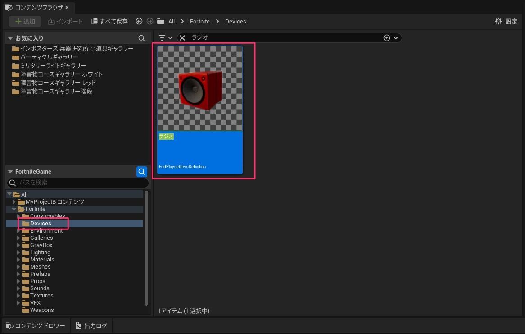Close the コンテンツブラウザ tab
This screenshot has height=334, width=525.
(67, 7)
